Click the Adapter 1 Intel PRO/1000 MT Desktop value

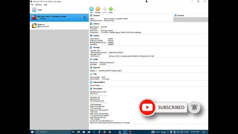[110, 71]
